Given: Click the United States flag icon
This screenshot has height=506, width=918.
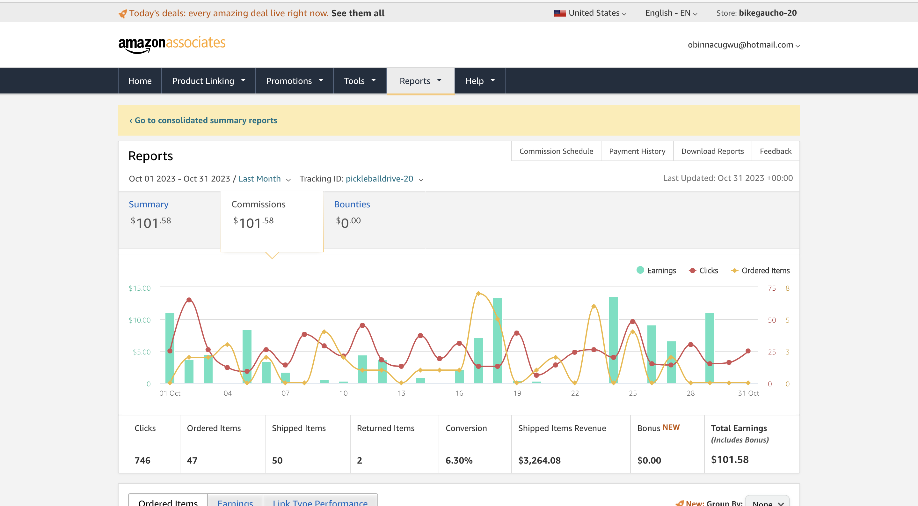Looking at the screenshot, I should tap(560, 13).
